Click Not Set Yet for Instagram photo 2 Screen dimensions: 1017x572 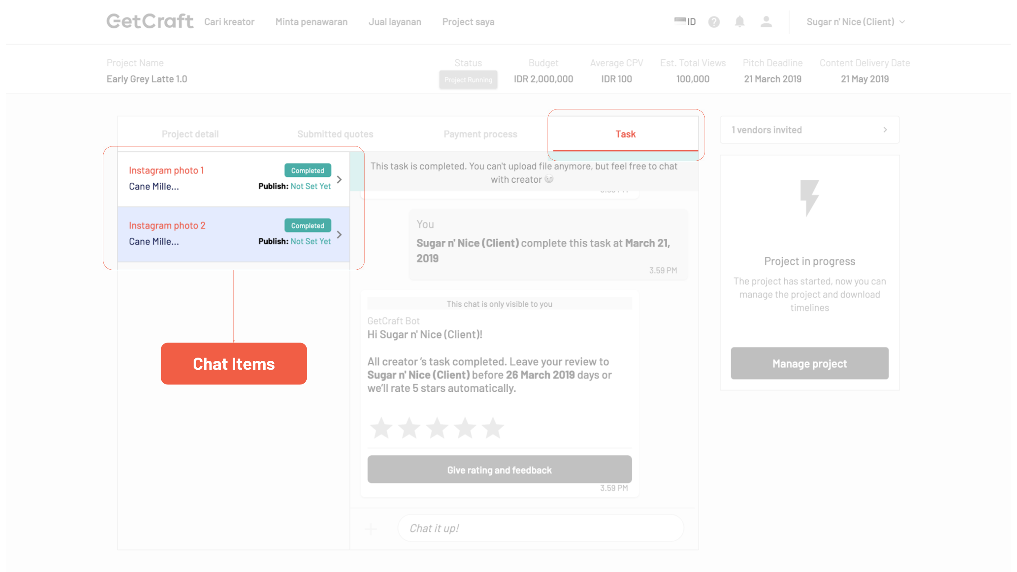click(311, 241)
